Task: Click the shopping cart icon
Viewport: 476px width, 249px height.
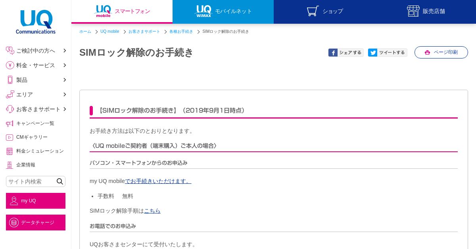Action: tap(313, 11)
